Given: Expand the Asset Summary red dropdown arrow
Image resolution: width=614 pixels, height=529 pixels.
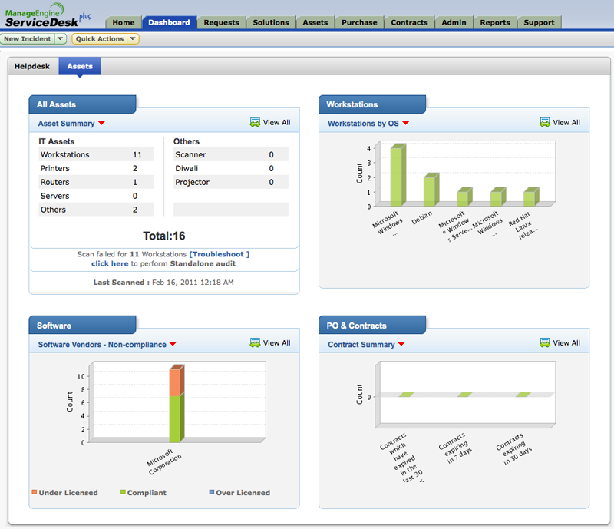Looking at the screenshot, I should (101, 124).
